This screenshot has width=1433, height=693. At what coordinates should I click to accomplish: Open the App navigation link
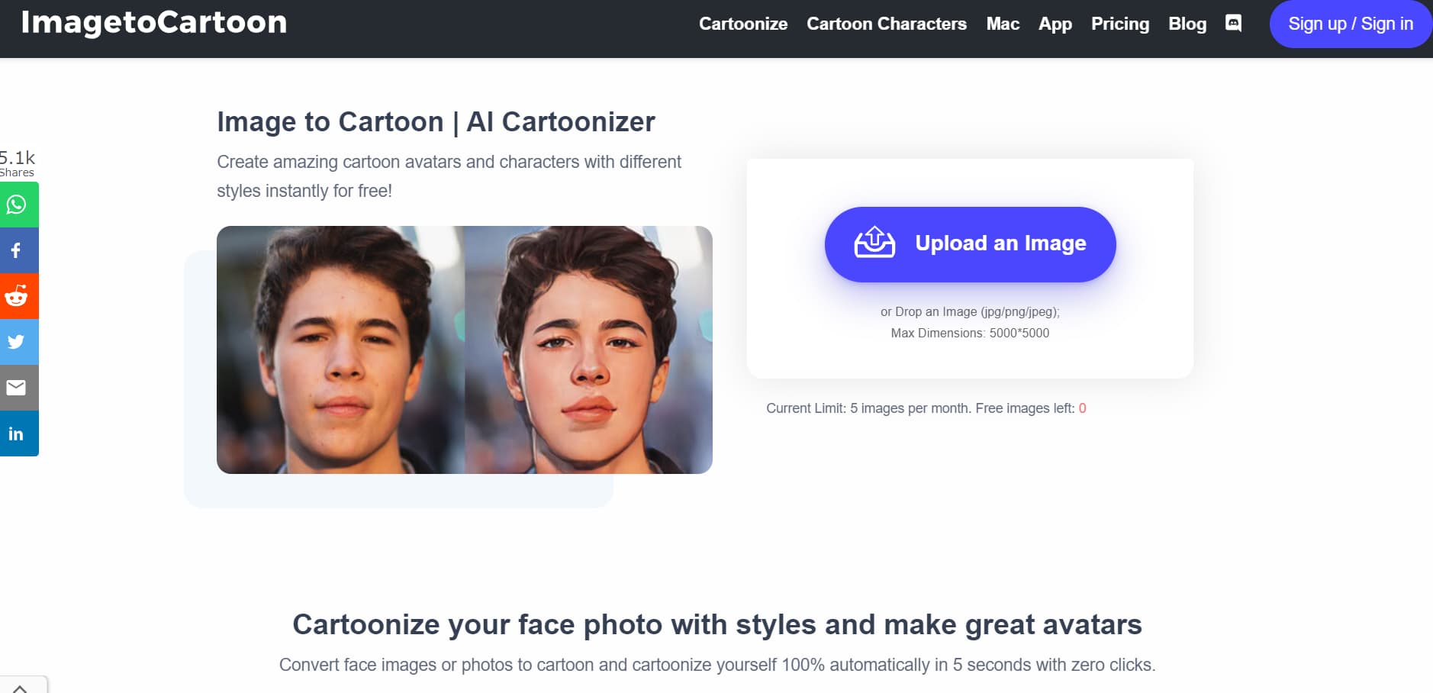(1055, 24)
